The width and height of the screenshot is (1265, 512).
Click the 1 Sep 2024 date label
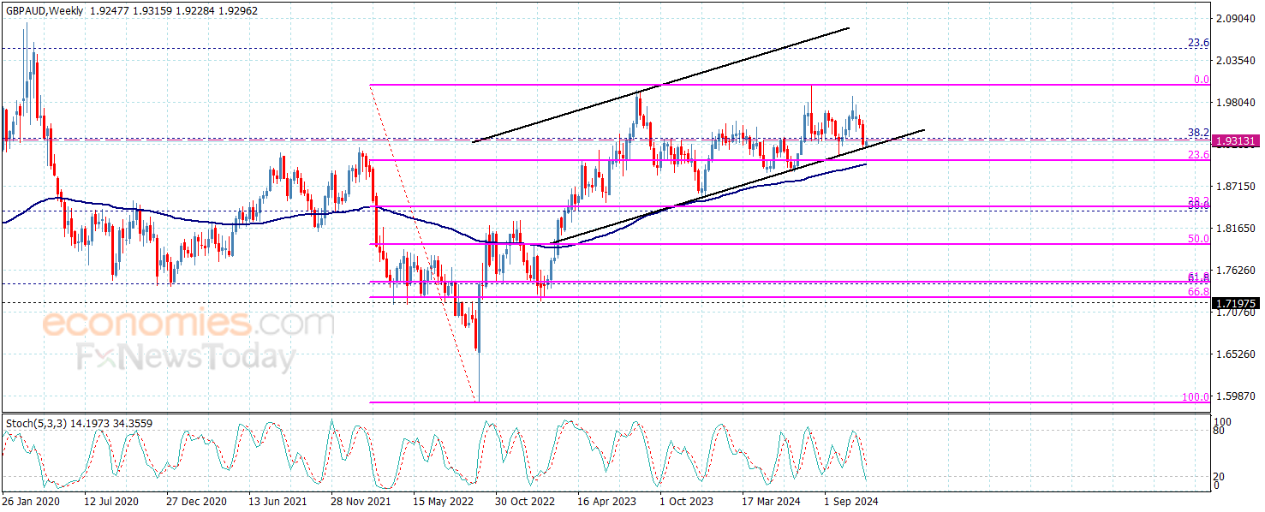coord(851,500)
